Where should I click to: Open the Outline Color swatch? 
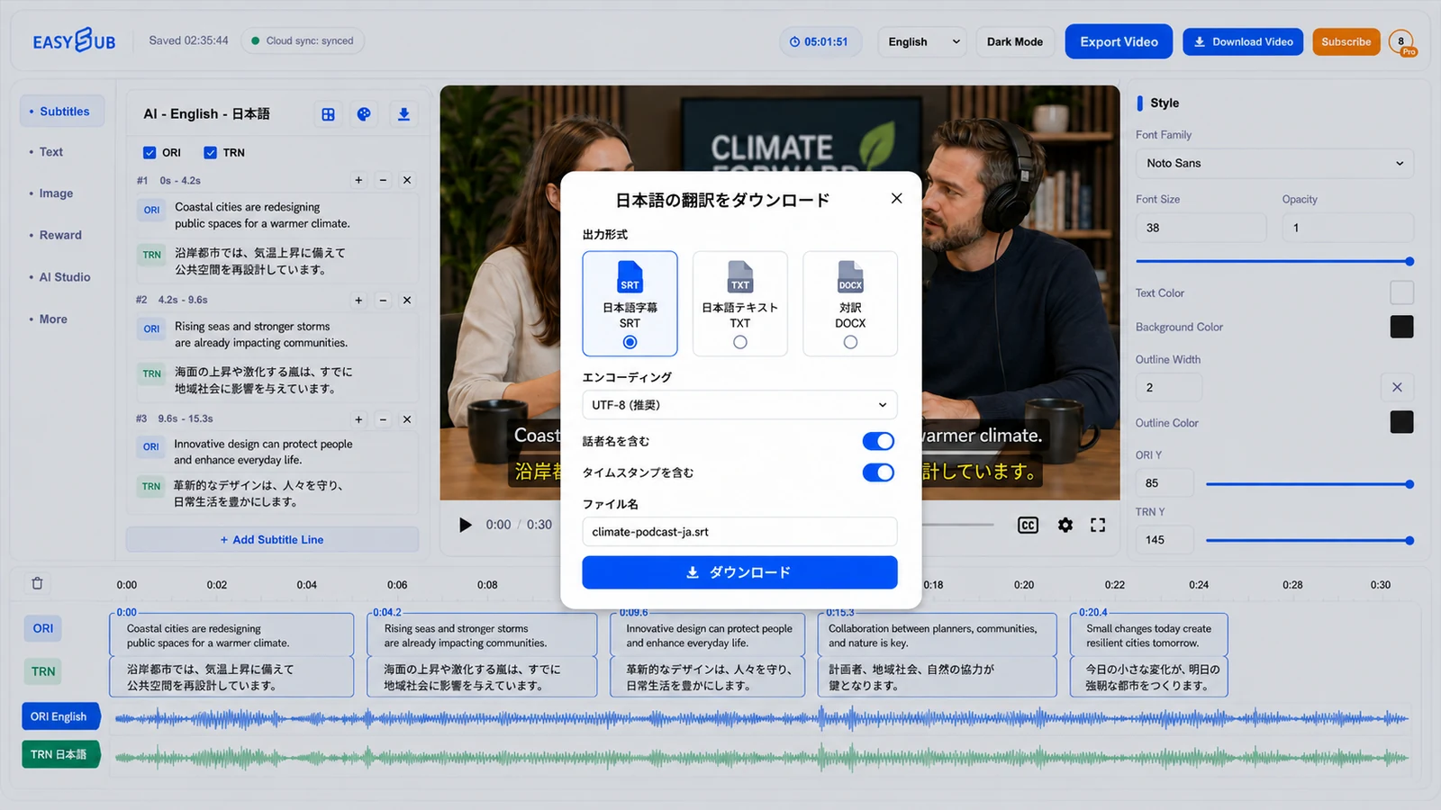point(1401,422)
